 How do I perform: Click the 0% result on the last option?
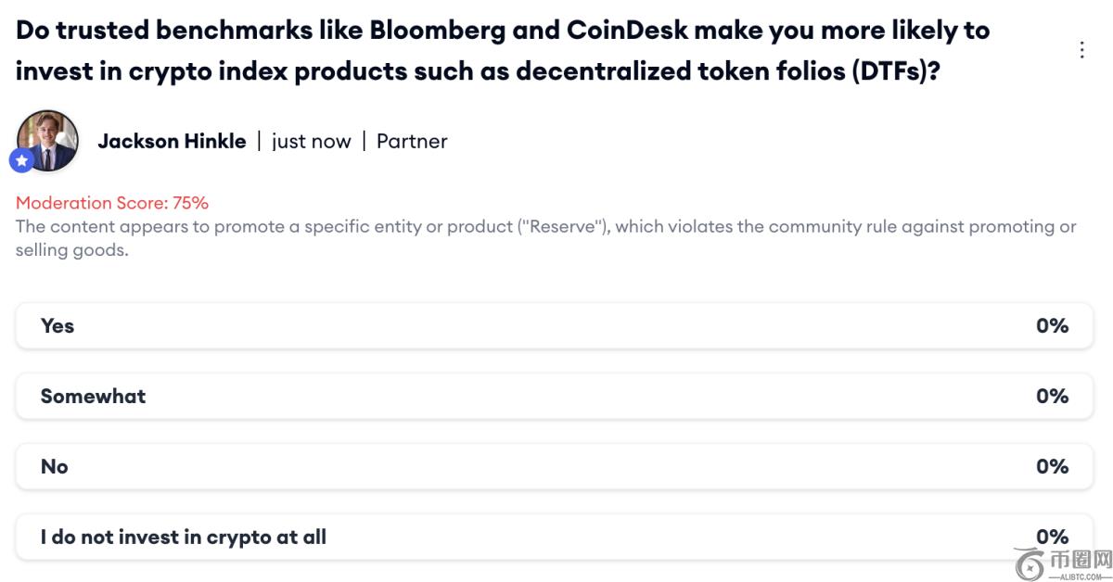pos(1052,538)
